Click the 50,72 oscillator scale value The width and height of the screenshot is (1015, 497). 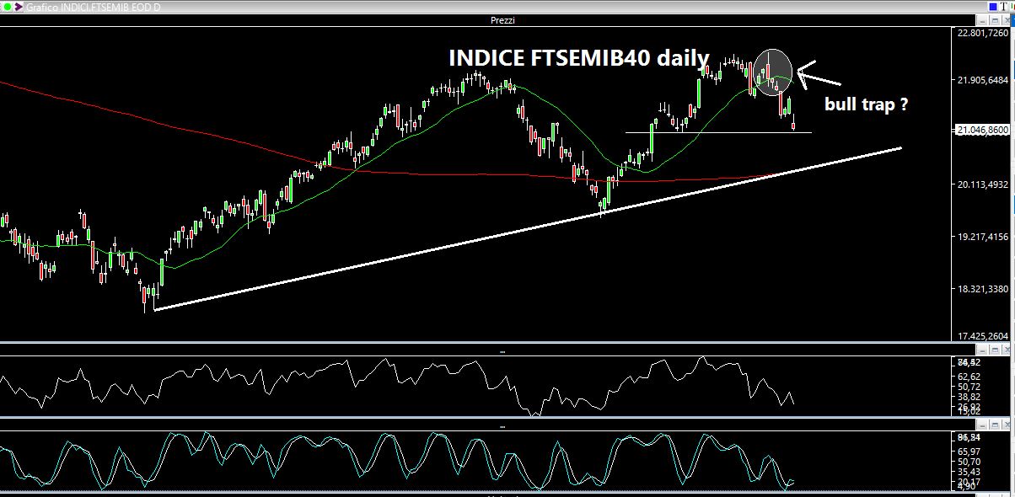pyautogui.click(x=969, y=386)
